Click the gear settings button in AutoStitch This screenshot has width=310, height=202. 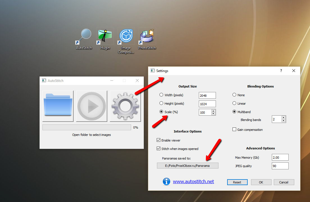pos(125,106)
